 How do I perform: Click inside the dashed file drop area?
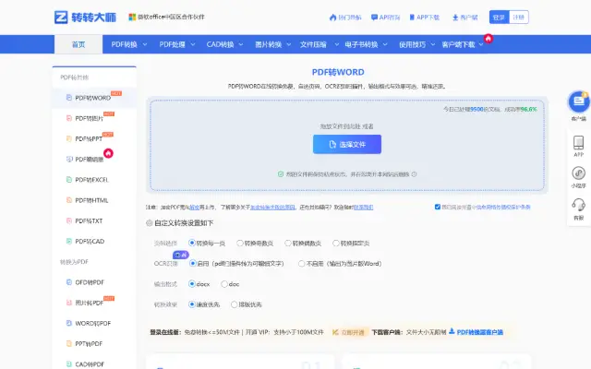(x=347, y=145)
